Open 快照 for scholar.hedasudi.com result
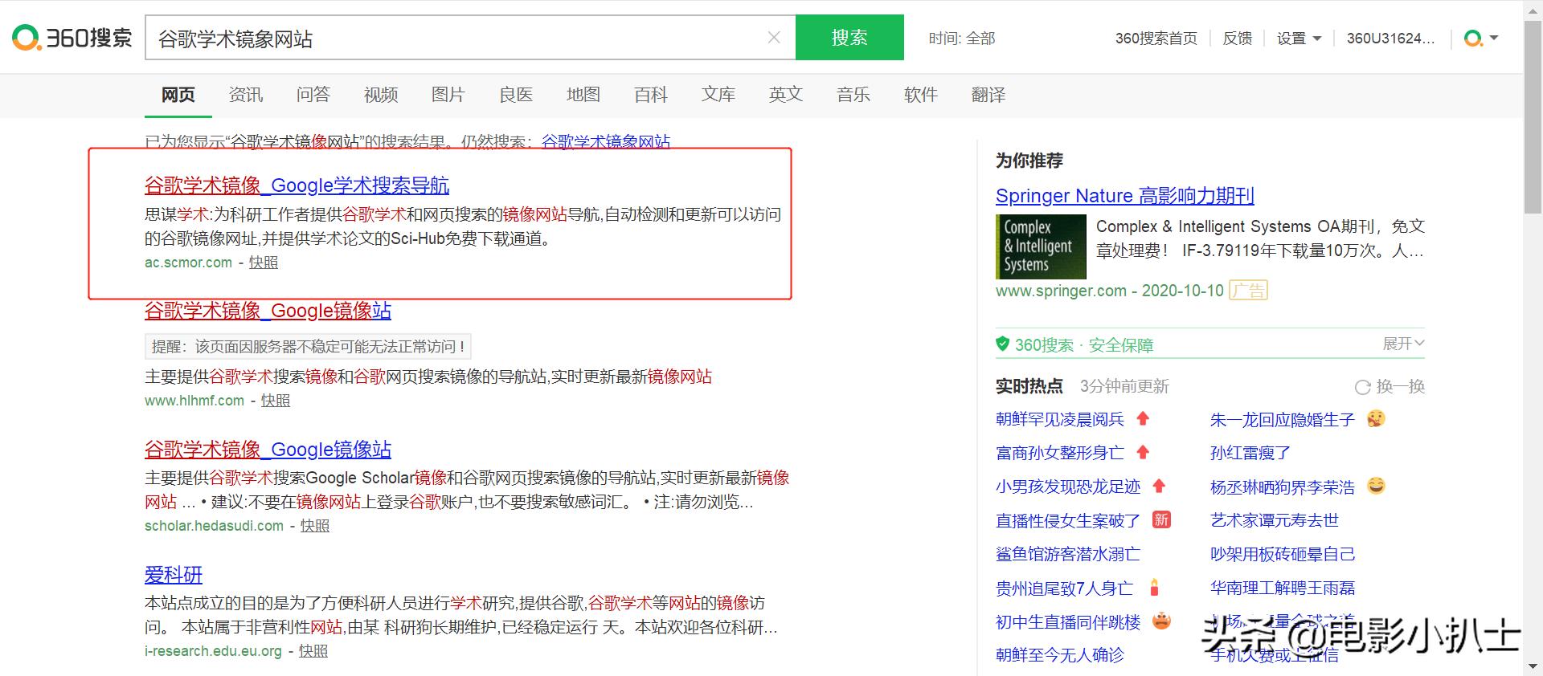Screen dimensions: 1543x676 [x=315, y=526]
